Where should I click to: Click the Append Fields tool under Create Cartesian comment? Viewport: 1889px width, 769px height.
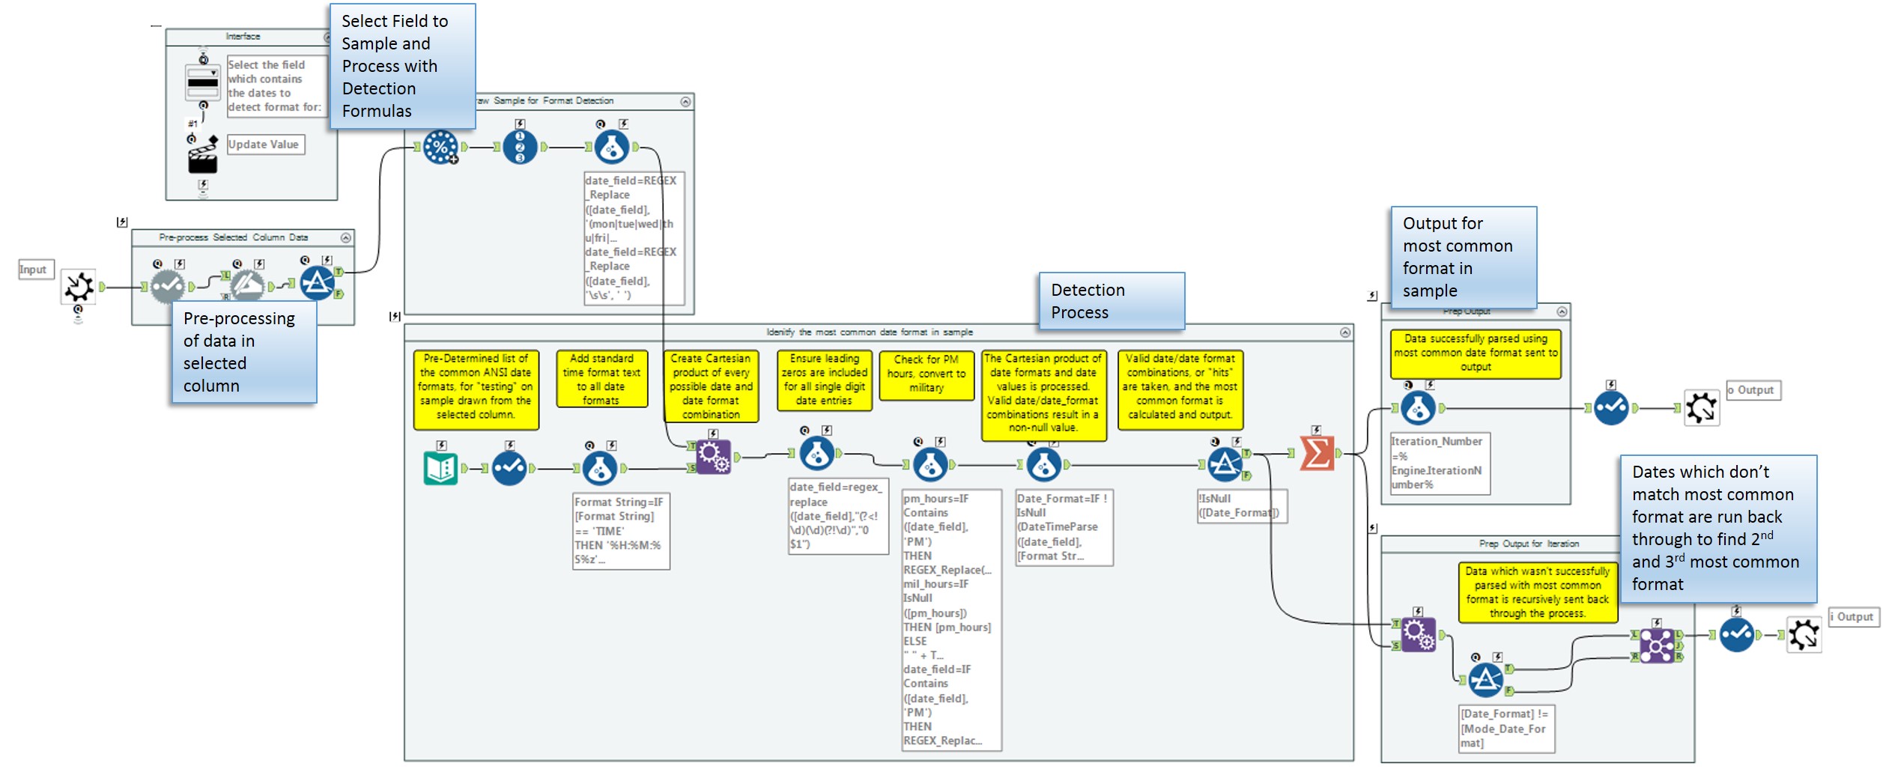[x=713, y=457]
